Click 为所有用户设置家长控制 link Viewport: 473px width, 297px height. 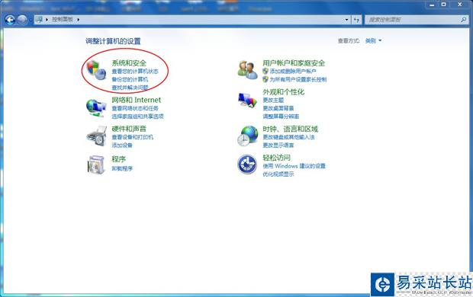[298, 79]
